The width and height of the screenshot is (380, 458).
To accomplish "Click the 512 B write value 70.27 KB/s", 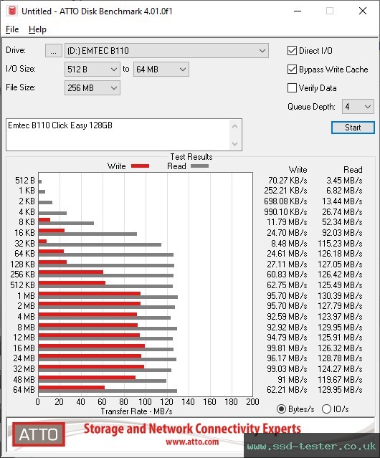I will [x=288, y=180].
